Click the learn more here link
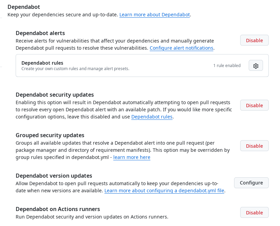 [x=132, y=157]
